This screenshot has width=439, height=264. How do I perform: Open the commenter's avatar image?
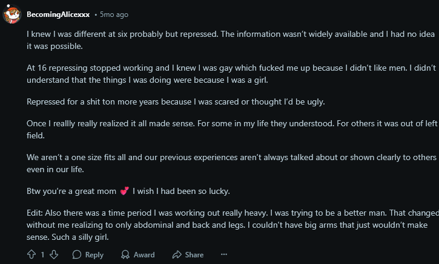tap(12, 14)
